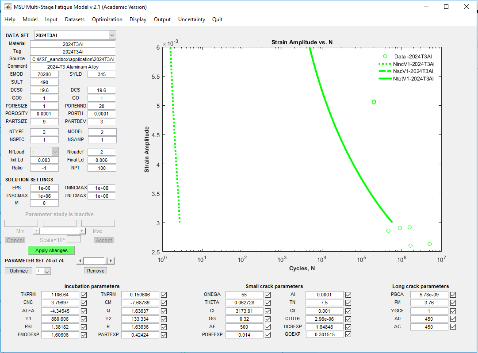Viewport: 478px width, 353px height.
Task: Click the Optimize button
Action: coord(19,271)
